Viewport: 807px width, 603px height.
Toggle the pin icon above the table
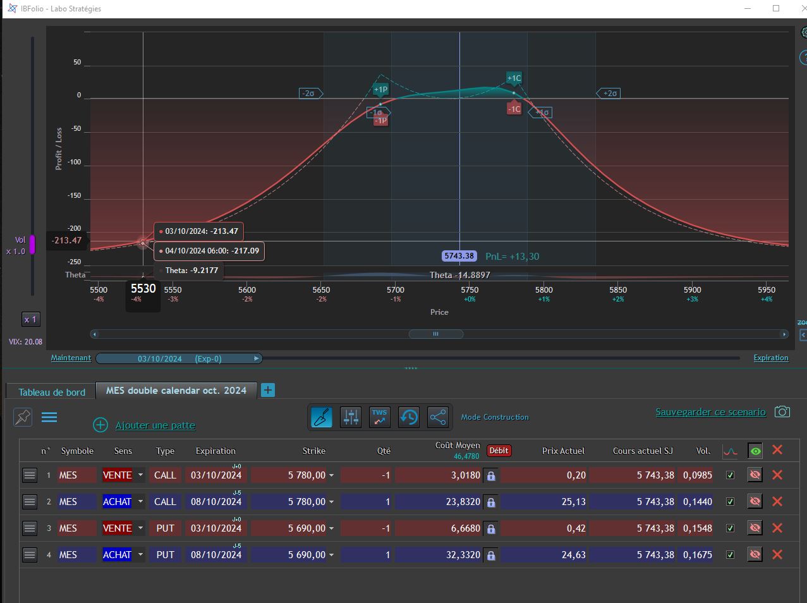tap(23, 417)
